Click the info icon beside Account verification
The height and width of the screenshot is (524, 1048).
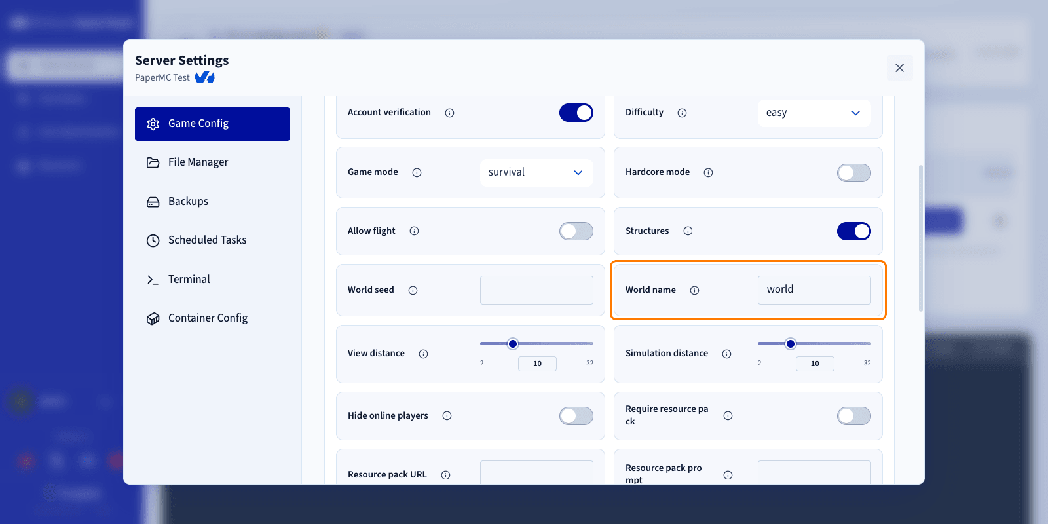(449, 113)
